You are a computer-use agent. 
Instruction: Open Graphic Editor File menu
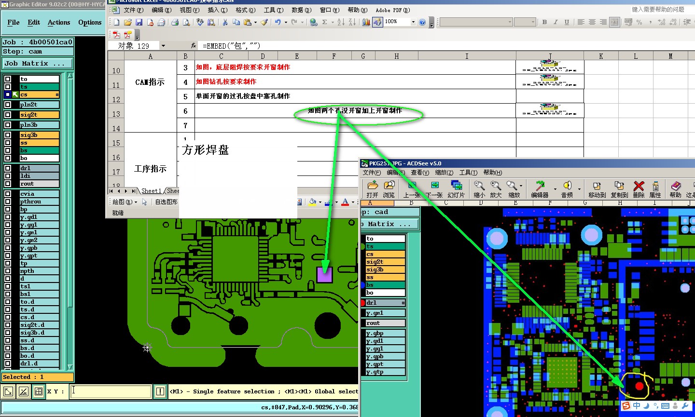point(14,22)
